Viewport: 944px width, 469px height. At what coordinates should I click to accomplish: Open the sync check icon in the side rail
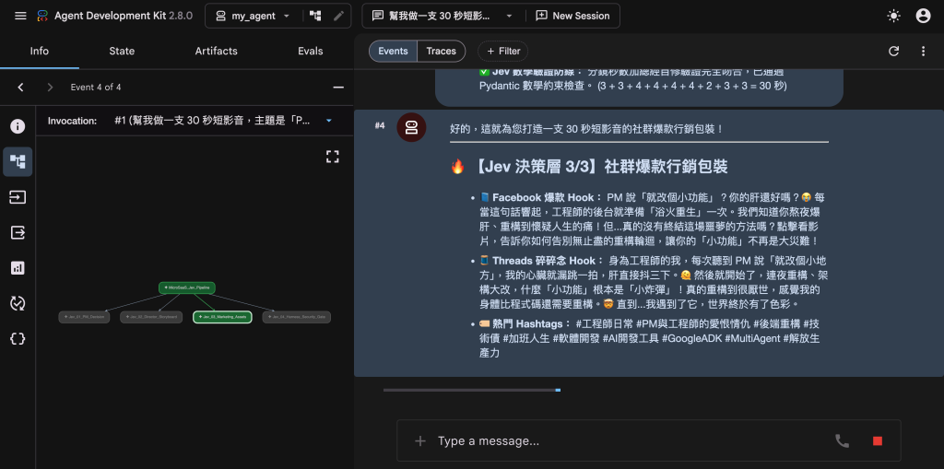(18, 303)
